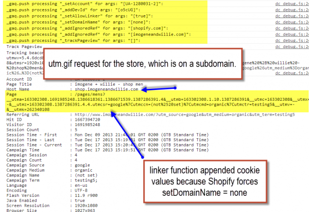
Task: Click the _addDevId log line
Action: tap(73, 10)
